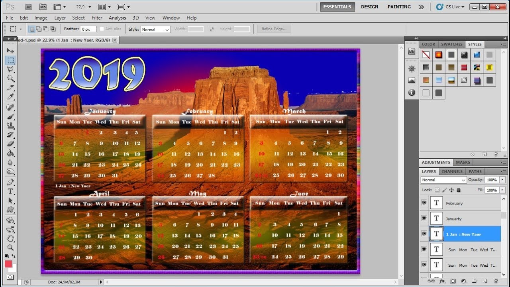Select the Eraser tool
Viewport: 510px width, 287px height.
[x=10, y=144]
